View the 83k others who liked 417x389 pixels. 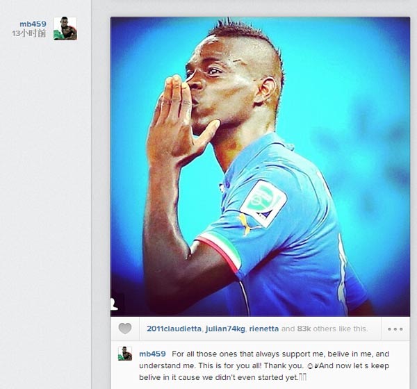(304, 329)
